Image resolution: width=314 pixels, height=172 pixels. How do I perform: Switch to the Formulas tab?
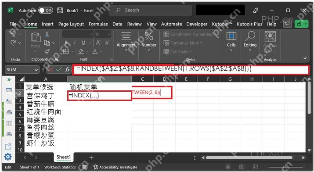[x=98, y=24]
